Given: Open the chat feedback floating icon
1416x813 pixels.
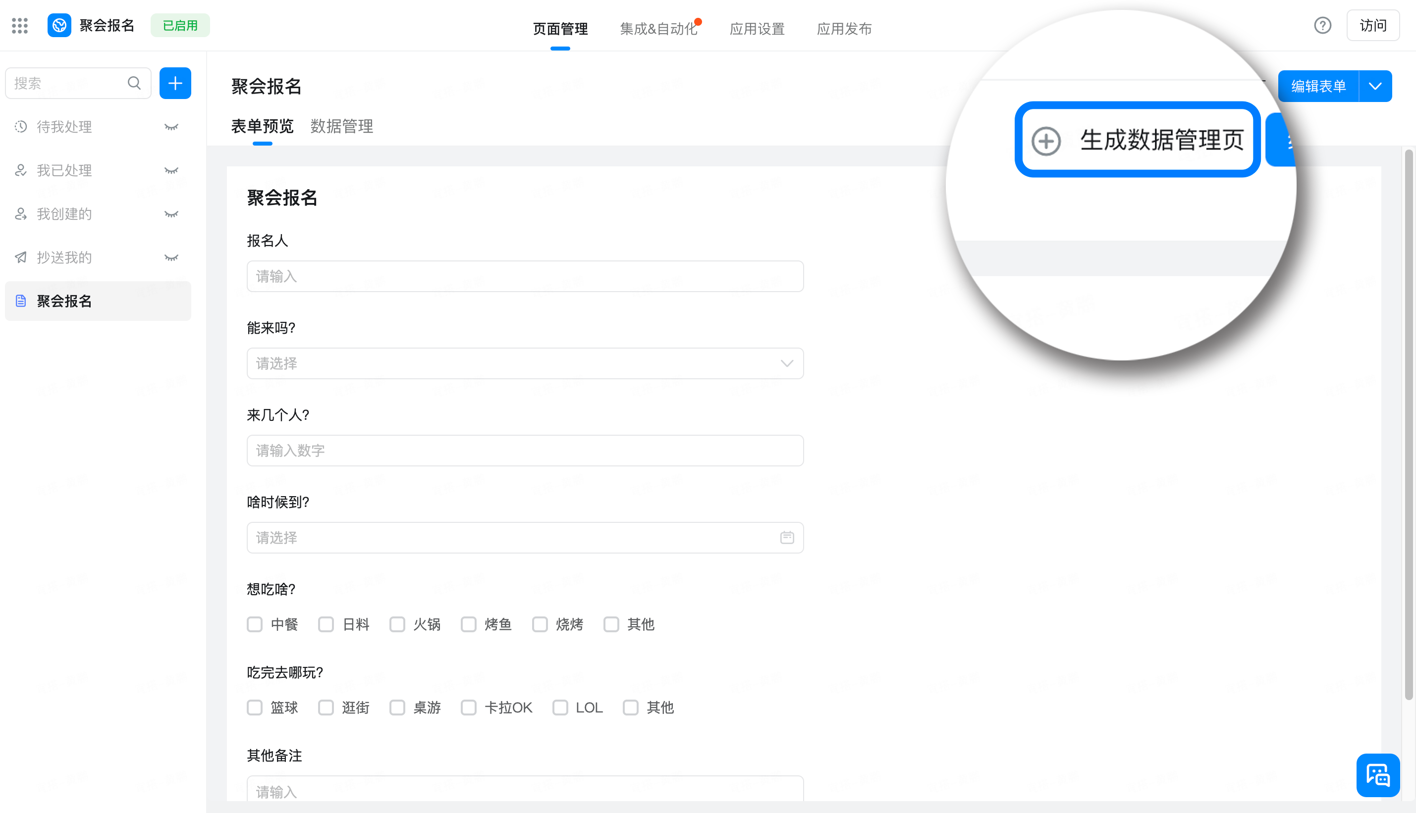Looking at the screenshot, I should [x=1378, y=775].
